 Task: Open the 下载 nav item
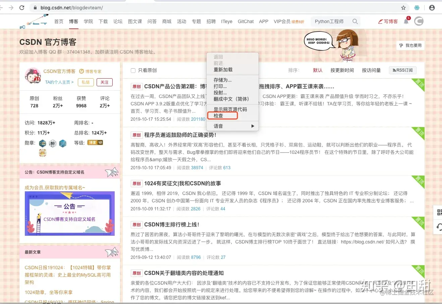tap(103, 21)
